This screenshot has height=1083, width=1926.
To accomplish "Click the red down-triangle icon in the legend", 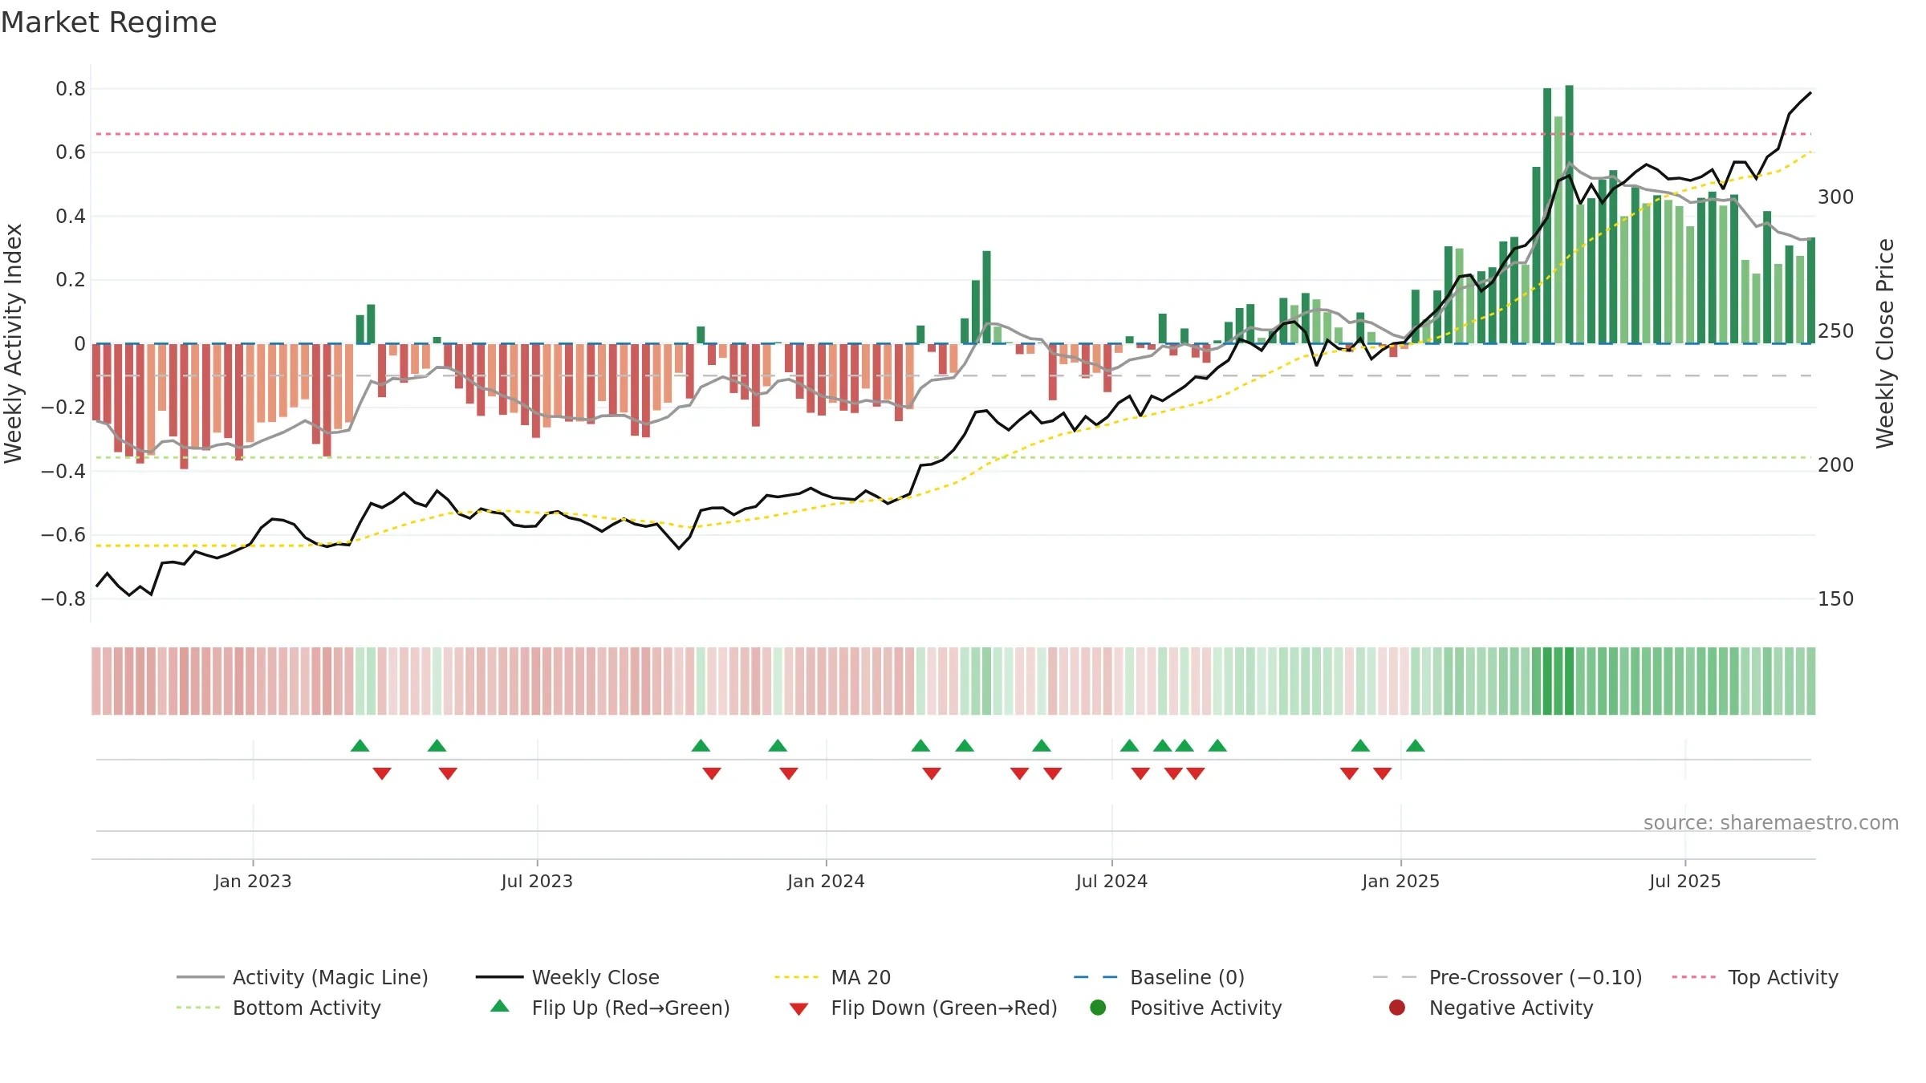I will tap(798, 1008).
